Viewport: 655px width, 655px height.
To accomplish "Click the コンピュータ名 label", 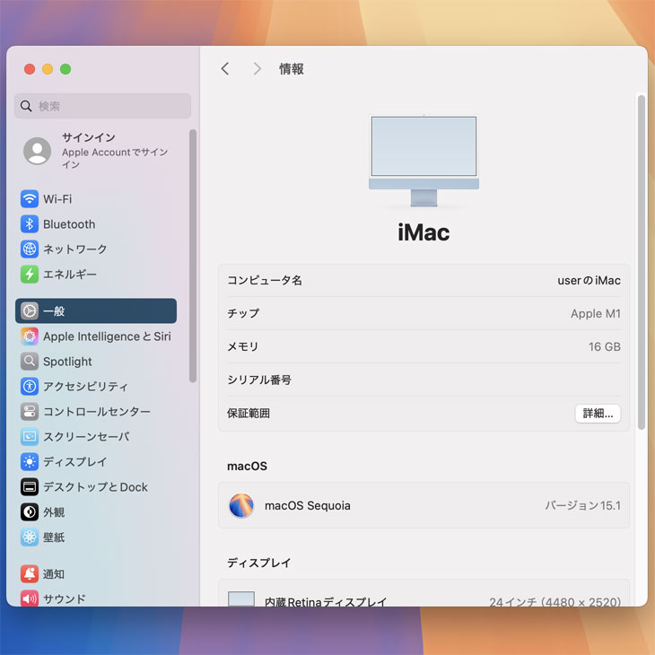I will 265,280.
